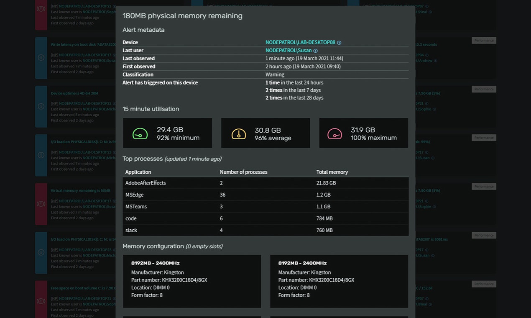Click the info icon beside NODEPATROL\Susan
Viewport: 531px width, 318px height.
[316, 50]
